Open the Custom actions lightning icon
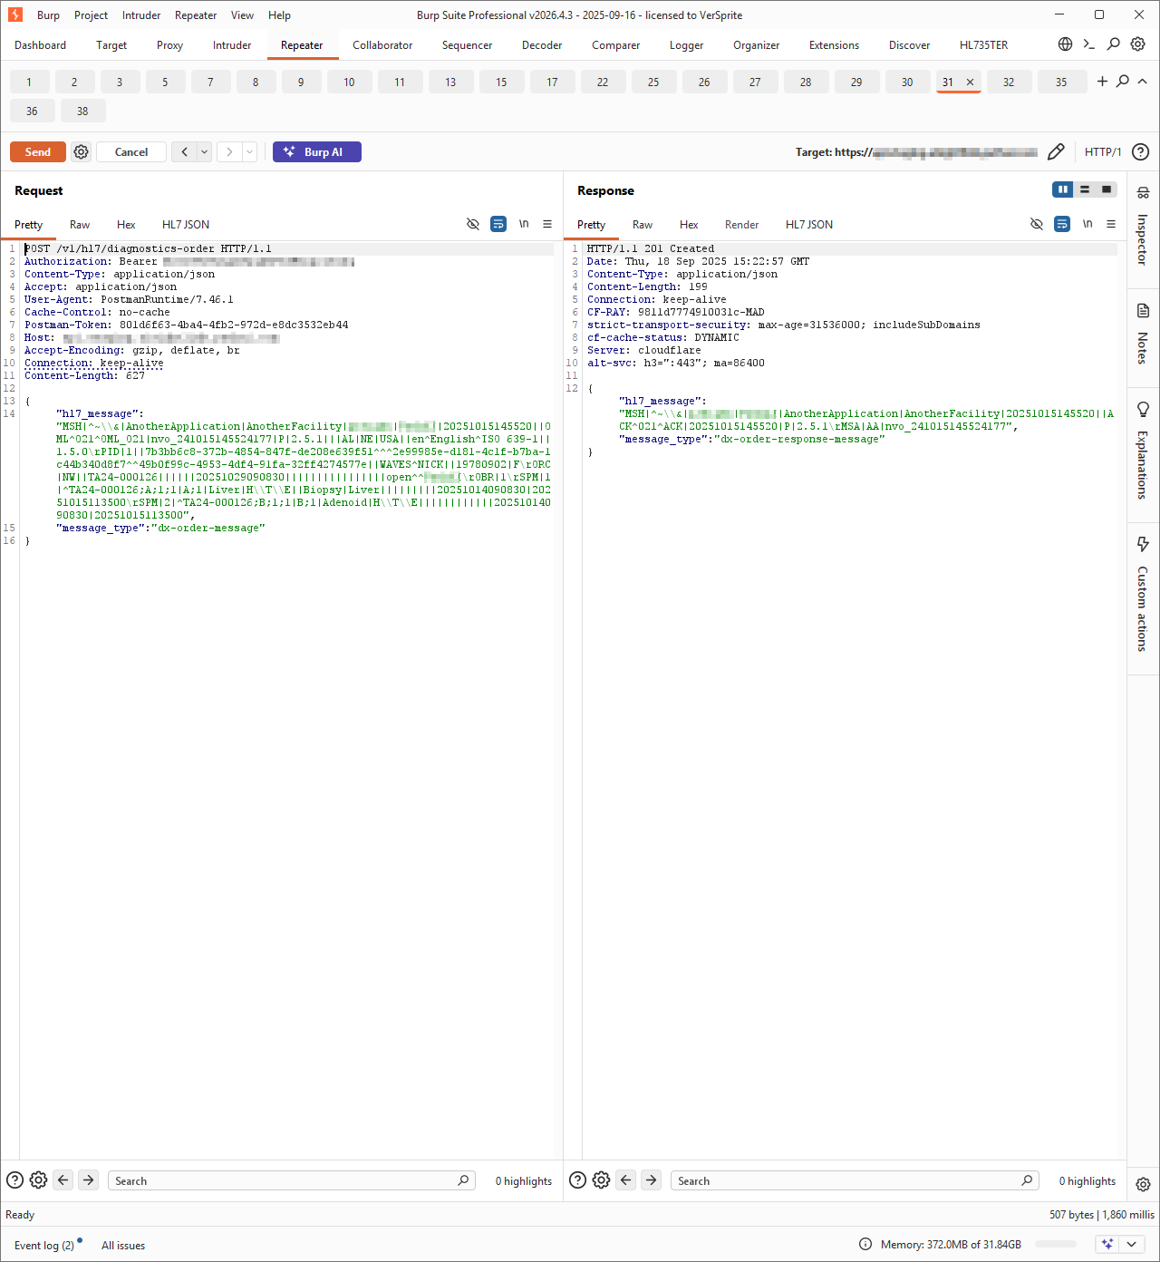Image resolution: width=1160 pixels, height=1262 pixels. pos(1143,544)
